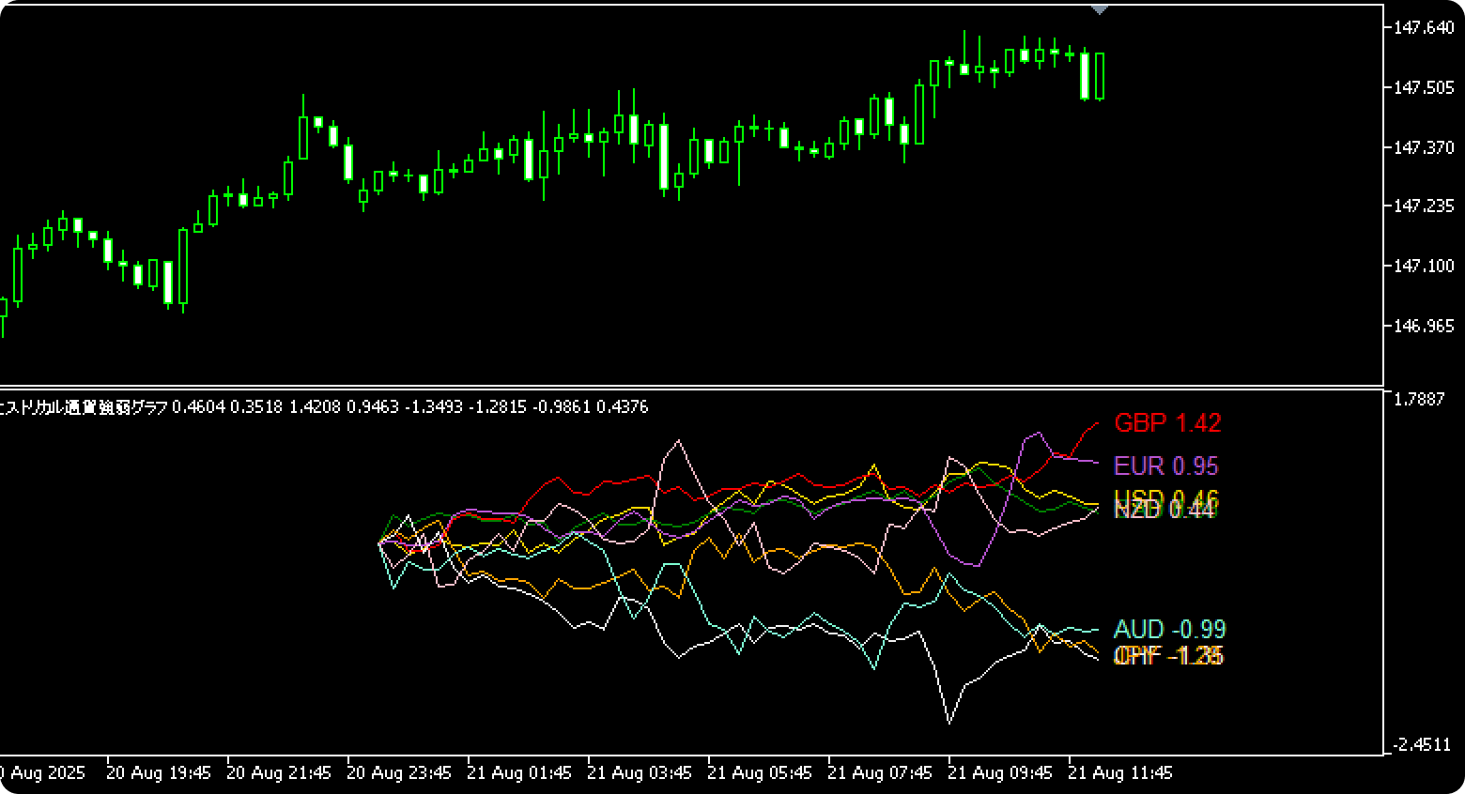Click the 21 Aug 03:45 time label
This screenshot has width=1465, height=794.
[x=640, y=773]
